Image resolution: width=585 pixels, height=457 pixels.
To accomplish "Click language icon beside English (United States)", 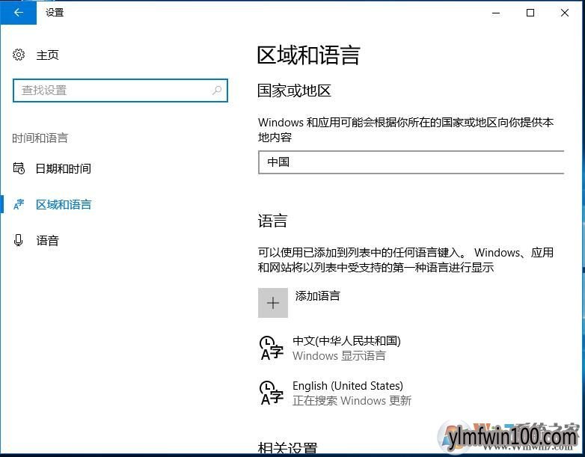I will click(272, 393).
